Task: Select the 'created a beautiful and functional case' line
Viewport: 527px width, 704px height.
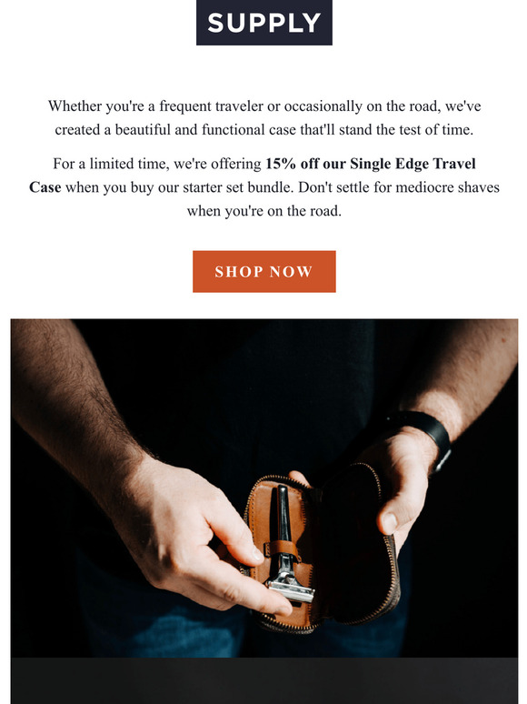Action: pos(264,130)
